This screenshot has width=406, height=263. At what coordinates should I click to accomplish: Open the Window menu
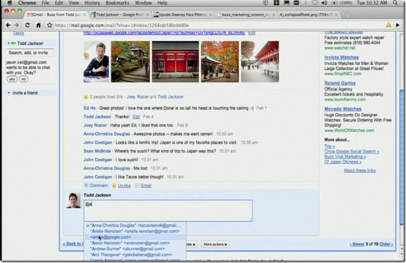coord(143,3)
